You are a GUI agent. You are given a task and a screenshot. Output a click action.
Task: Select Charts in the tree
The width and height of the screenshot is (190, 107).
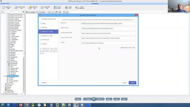tap(9, 89)
